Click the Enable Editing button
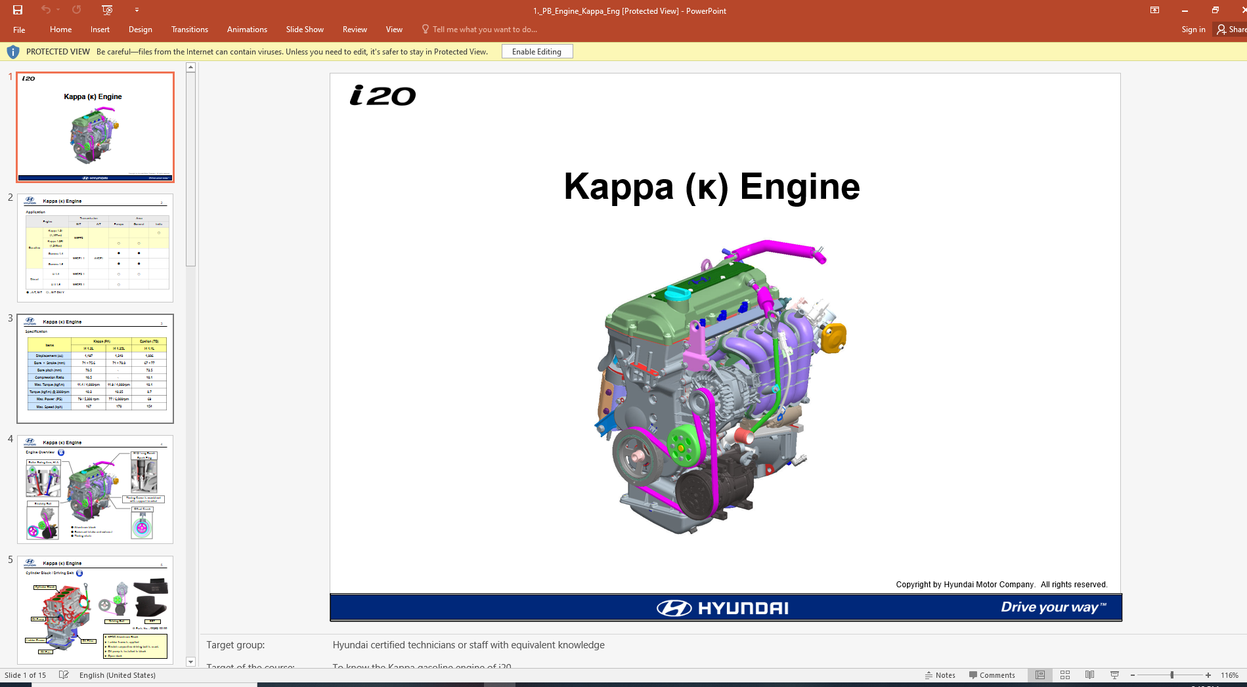This screenshot has width=1247, height=687. point(536,51)
